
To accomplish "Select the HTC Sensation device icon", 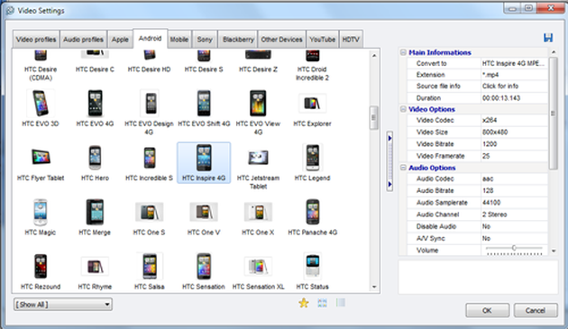I will pyautogui.click(x=204, y=266).
